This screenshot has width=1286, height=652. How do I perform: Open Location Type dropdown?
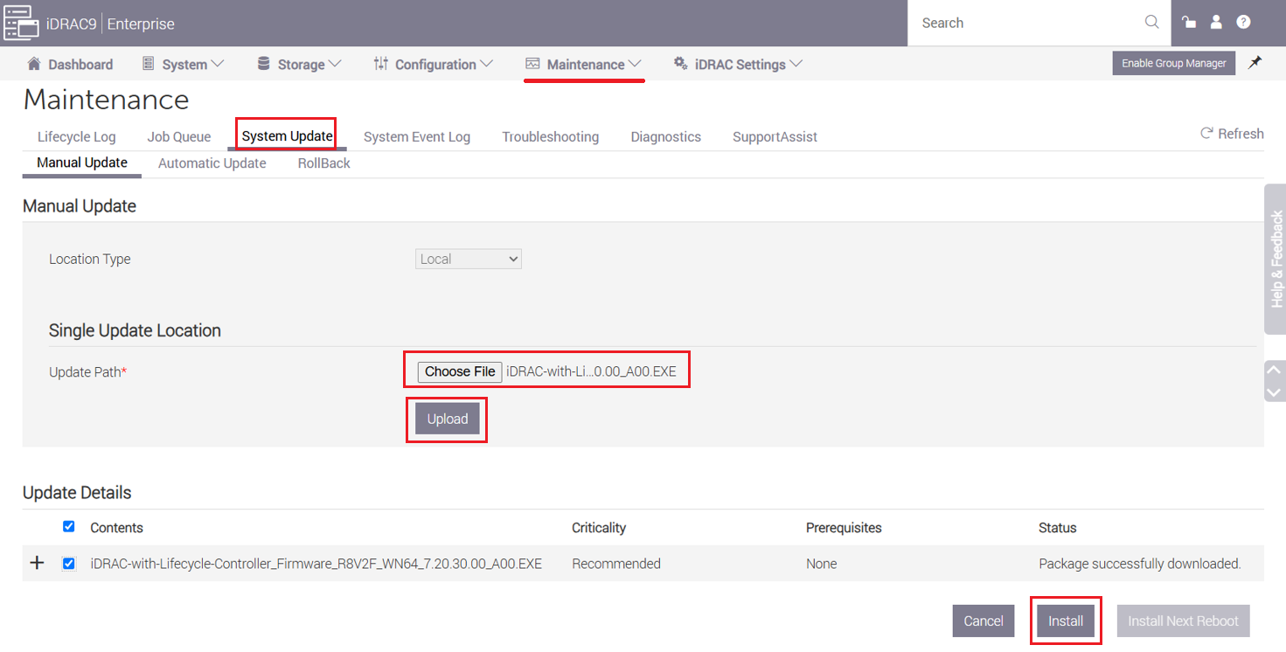click(x=469, y=259)
